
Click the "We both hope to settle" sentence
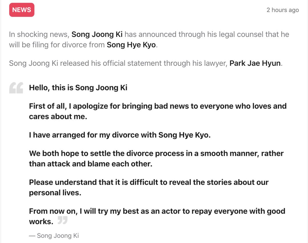tap(156, 153)
